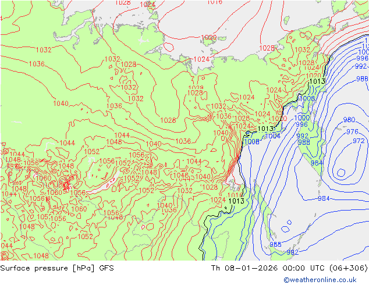Click the blue 988 isobar label
The height and width of the screenshot is (285, 369).
pyautogui.click(x=304, y=142)
